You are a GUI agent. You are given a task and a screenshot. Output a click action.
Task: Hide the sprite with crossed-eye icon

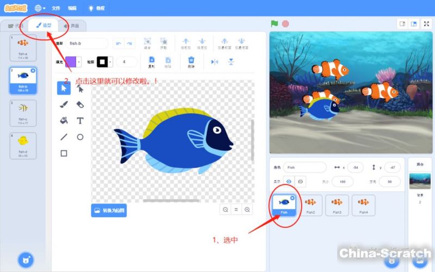coord(300,181)
